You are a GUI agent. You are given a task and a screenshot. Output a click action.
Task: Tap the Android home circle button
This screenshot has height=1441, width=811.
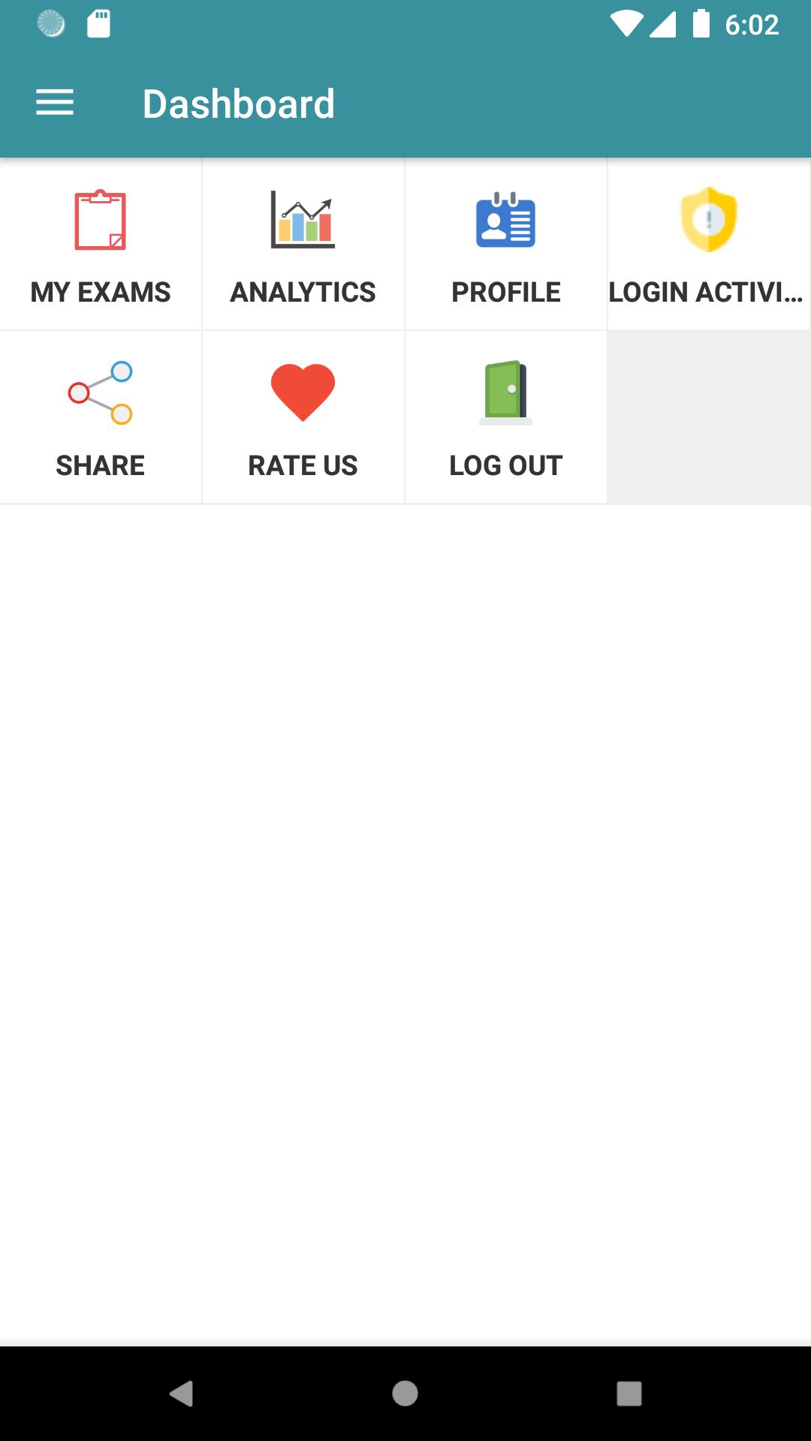click(x=405, y=1394)
